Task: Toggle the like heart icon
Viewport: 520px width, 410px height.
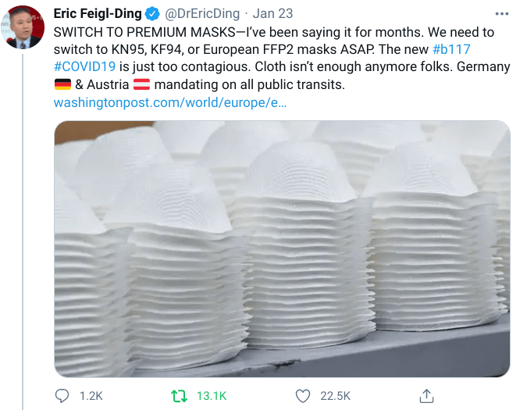Action: pyautogui.click(x=304, y=396)
